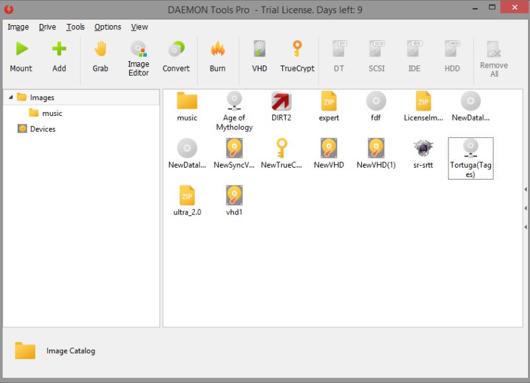This screenshot has height=383, width=530.
Task: Add an HDD virtual drive
Action: pos(451,56)
